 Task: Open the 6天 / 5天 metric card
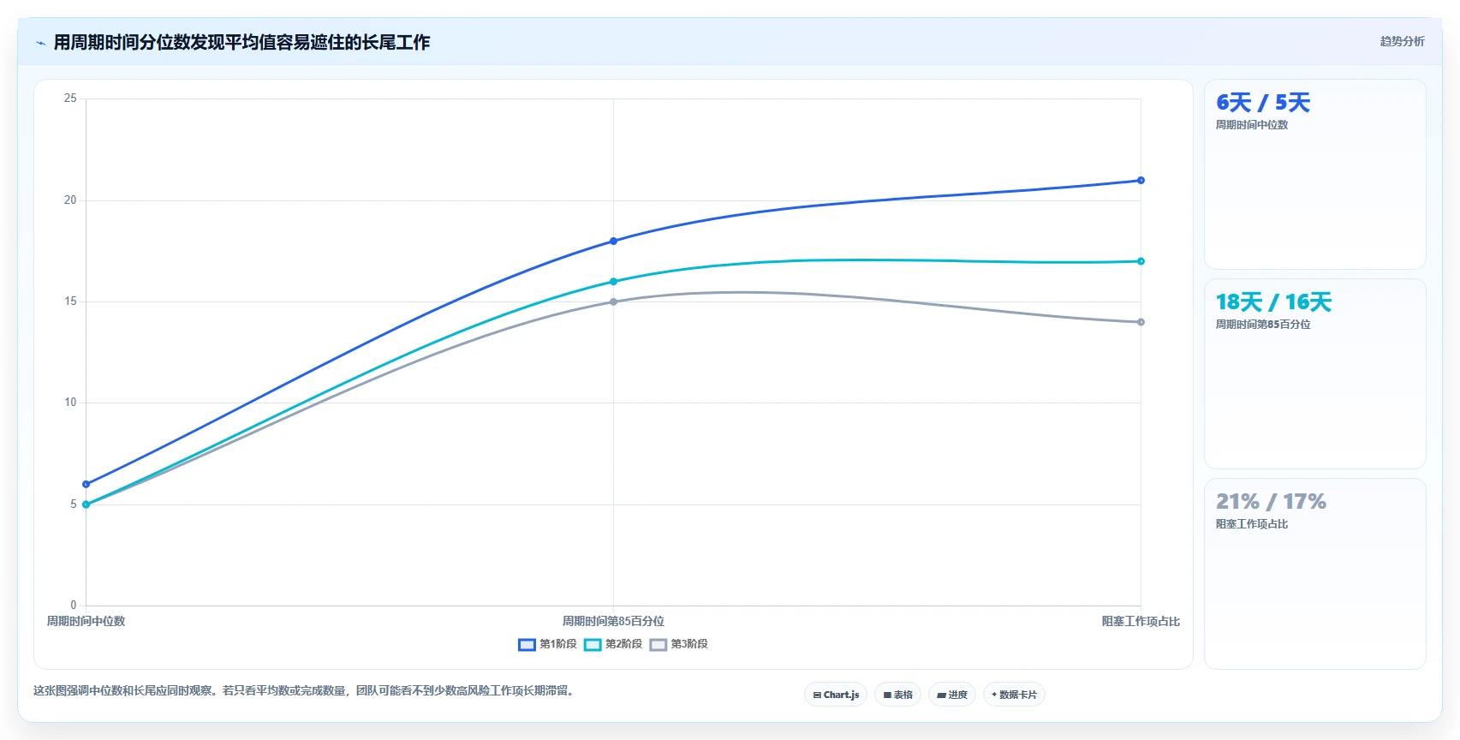pos(1314,175)
